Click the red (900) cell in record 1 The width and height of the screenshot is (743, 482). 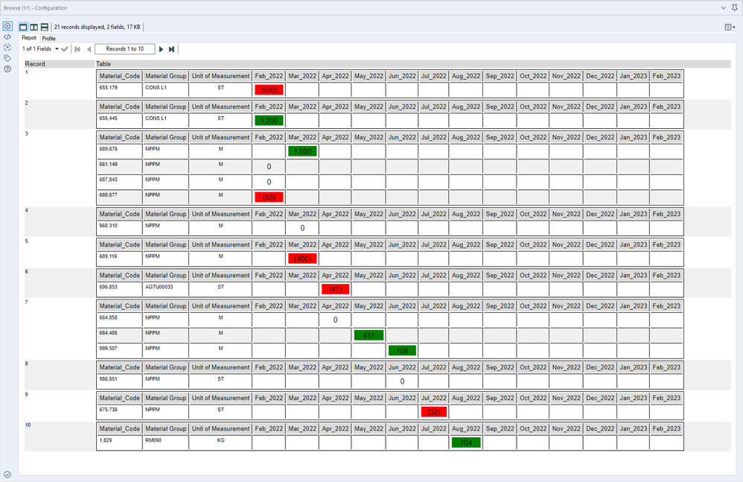(x=270, y=89)
